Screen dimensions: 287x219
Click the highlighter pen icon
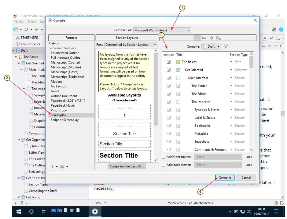271,38
